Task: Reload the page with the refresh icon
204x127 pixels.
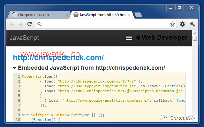Action: tap(30, 24)
